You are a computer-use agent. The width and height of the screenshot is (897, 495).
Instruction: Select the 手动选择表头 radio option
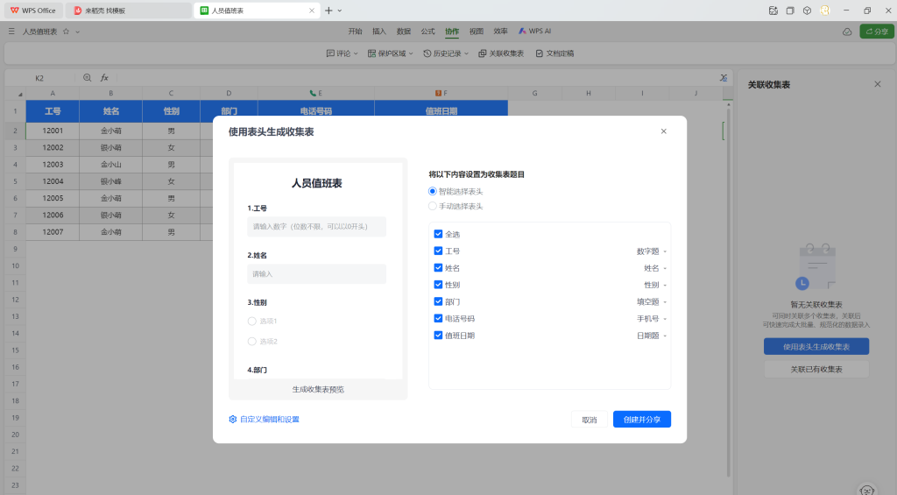(x=433, y=206)
